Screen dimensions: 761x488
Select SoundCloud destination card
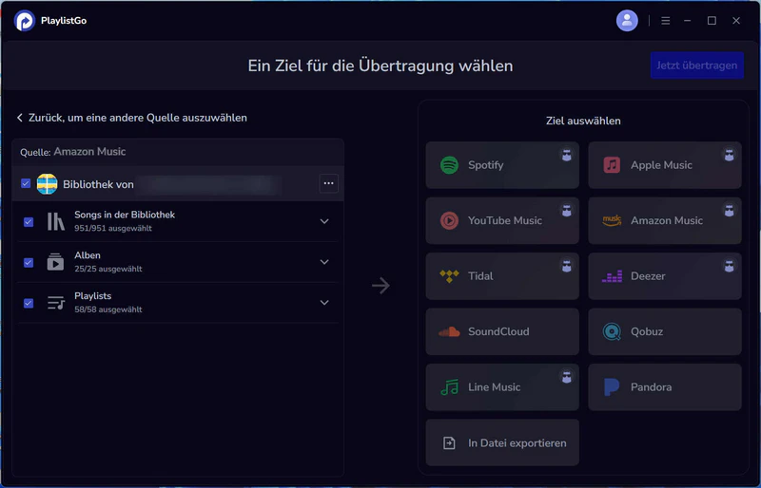click(x=502, y=332)
